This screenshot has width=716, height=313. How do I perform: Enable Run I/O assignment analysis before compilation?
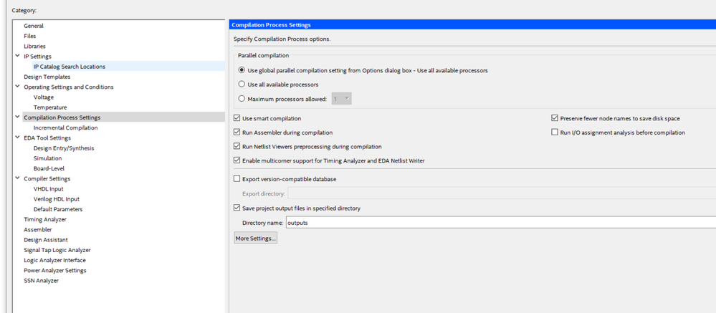pos(555,133)
